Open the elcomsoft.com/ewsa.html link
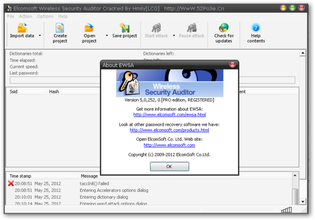The width and height of the screenshot is (315, 220). [169, 115]
